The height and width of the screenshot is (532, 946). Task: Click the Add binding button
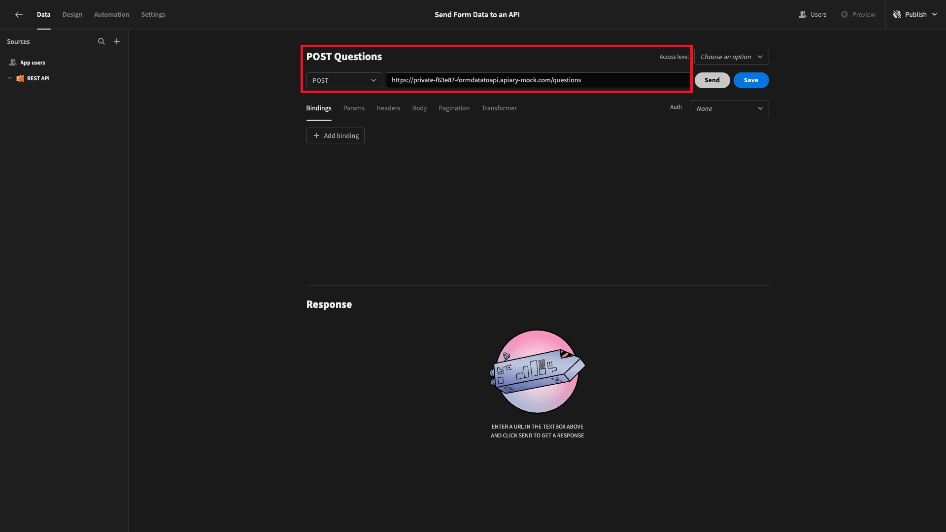coord(336,136)
